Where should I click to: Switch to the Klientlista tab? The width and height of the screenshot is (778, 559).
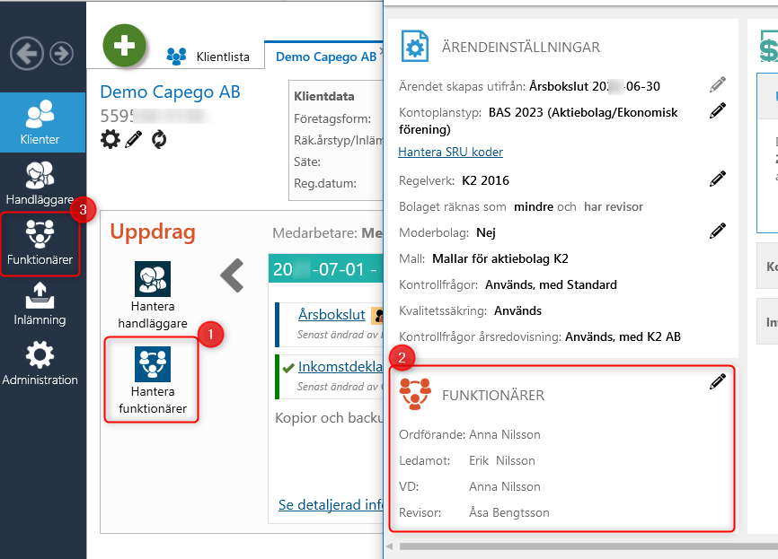(x=208, y=57)
